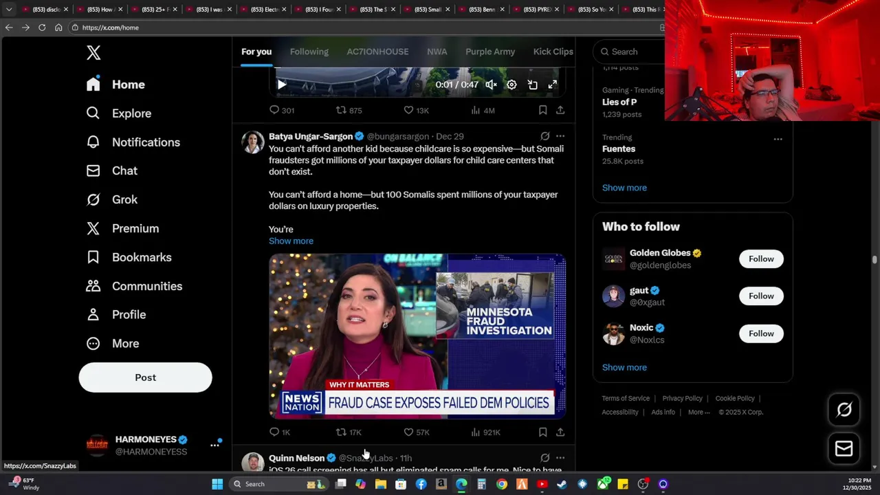The width and height of the screenshot is (880, 495).
Task: Open Batya Ungar-Sargon's profile avatar
Action: pos(253,142)
